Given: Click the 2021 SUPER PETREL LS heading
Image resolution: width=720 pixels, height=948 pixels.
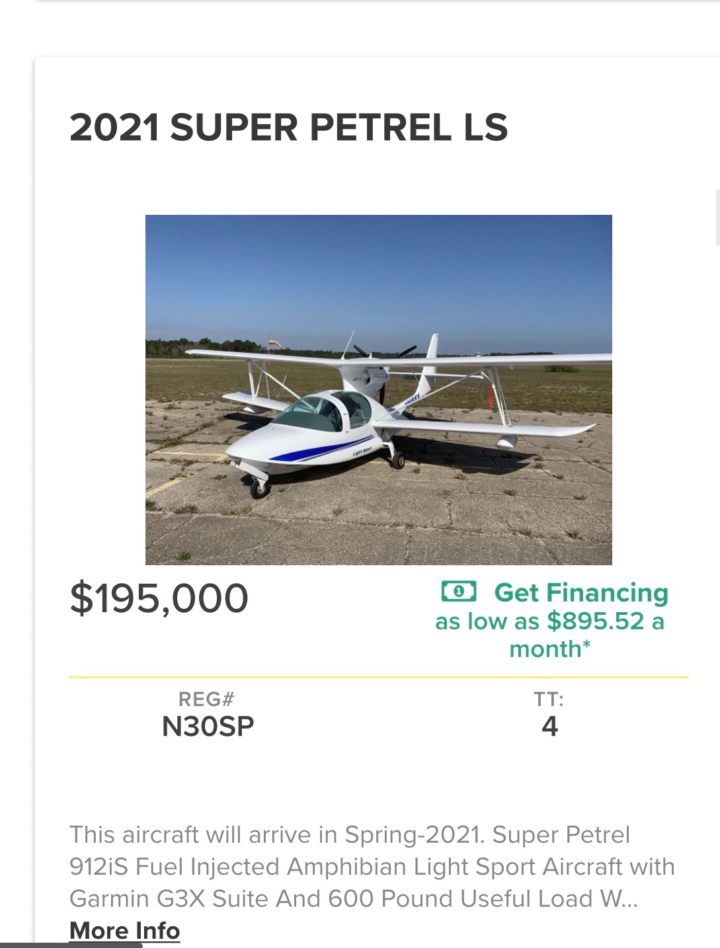Looking at the screenshot, I should click(288, 128).
